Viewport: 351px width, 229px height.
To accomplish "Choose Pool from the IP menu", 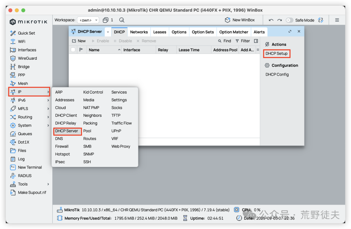I will pyautogui.click(x=87, y=131).
